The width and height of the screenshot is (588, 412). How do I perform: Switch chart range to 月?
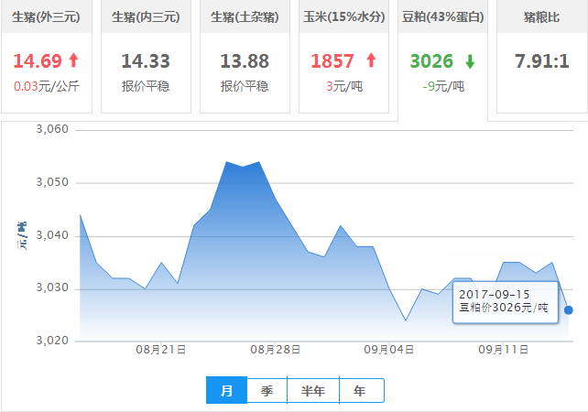click(x=226, y=390)
